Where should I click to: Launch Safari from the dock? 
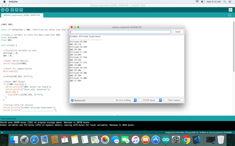[34, 140]
